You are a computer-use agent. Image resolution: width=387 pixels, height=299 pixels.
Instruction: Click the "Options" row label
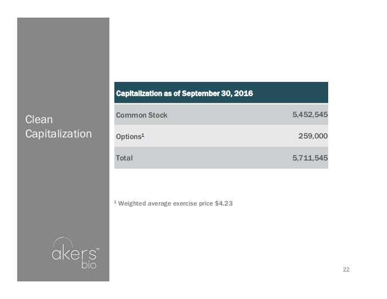coord(128,136)
